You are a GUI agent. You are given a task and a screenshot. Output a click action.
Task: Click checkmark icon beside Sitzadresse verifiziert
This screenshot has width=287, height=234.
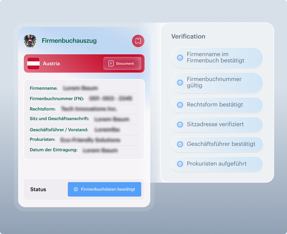pos(180,125)
